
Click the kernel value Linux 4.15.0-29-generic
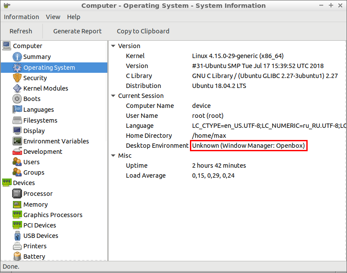[238, 56]
